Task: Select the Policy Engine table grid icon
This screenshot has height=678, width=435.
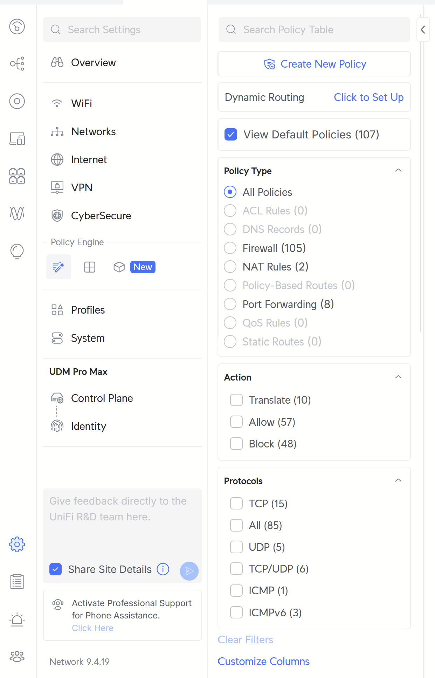Action: point(90,267)
